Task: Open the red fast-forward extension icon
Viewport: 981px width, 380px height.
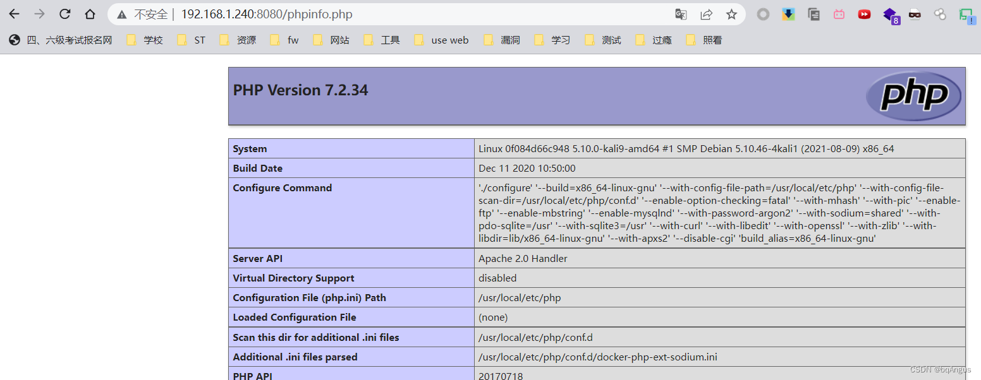Action: [x=864, y=14]
